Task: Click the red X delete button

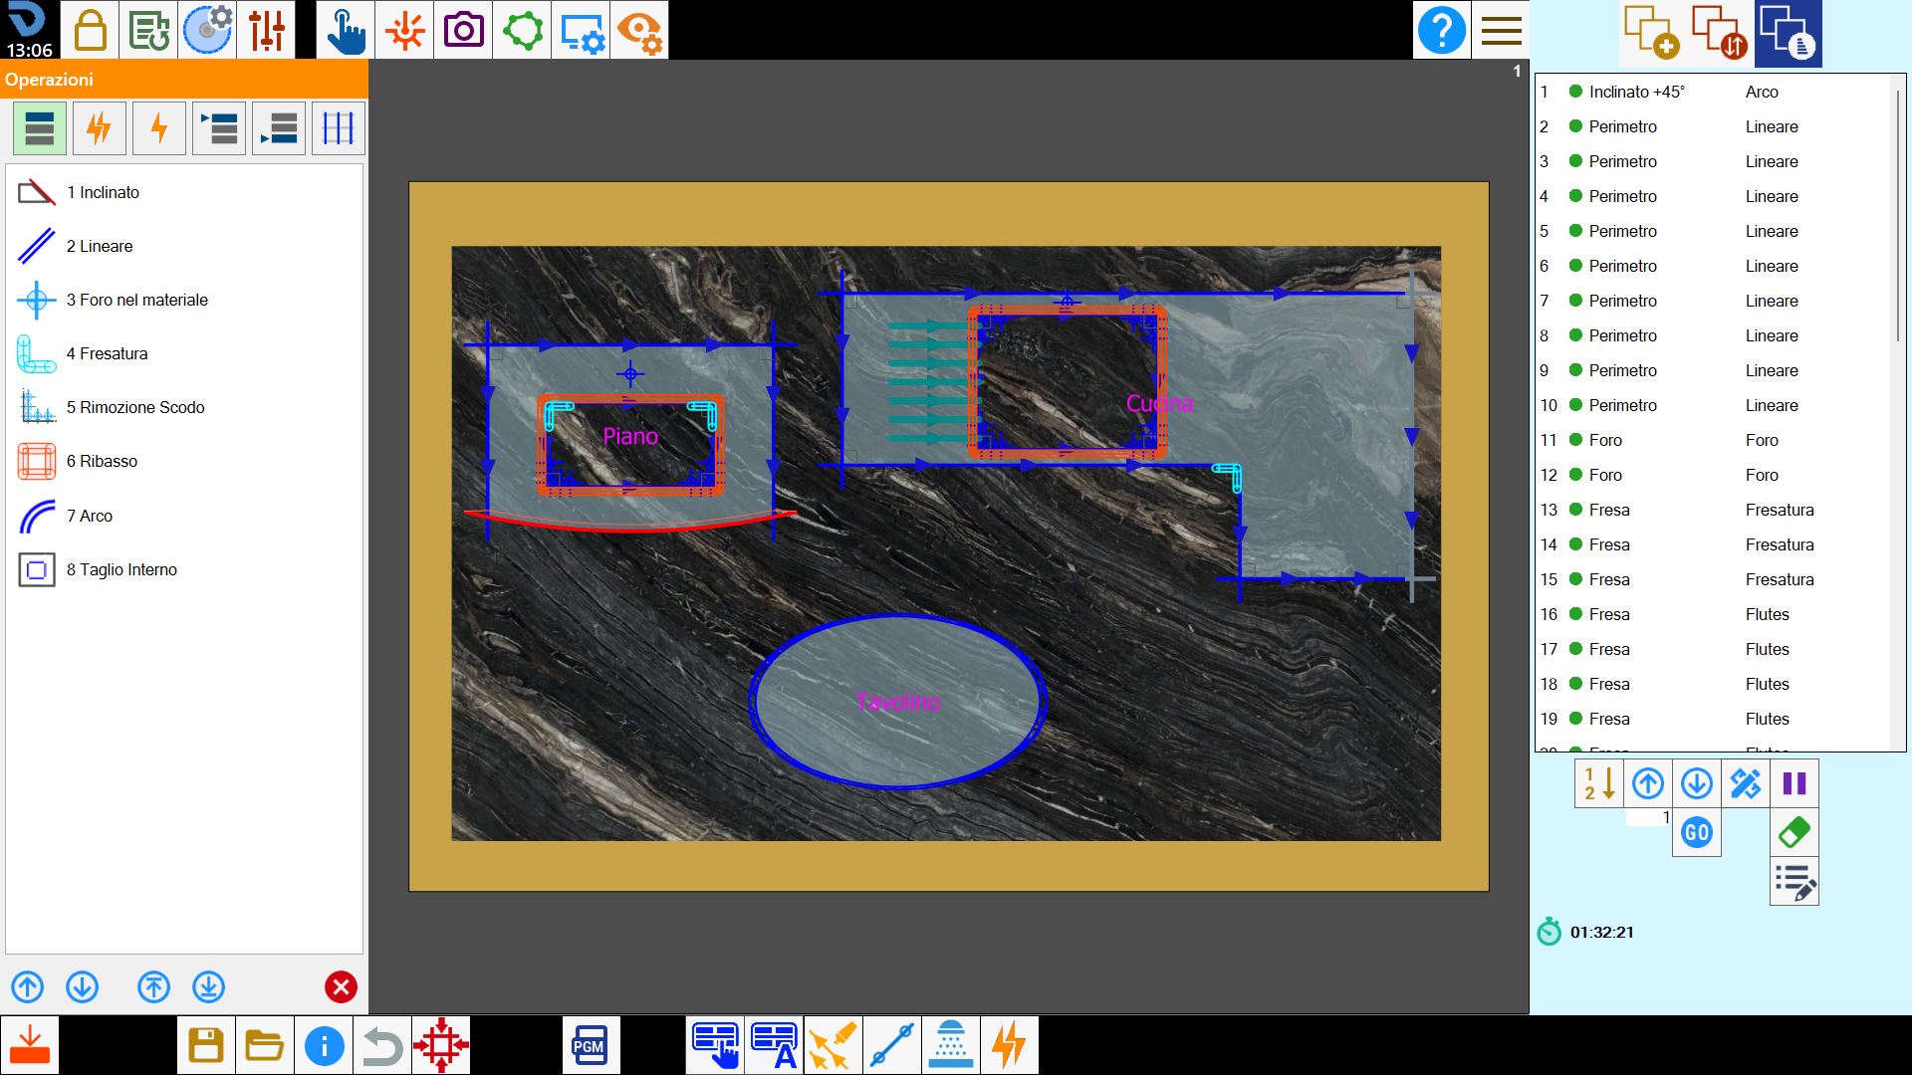Action: pyautogui.click(x=341, y=986)
